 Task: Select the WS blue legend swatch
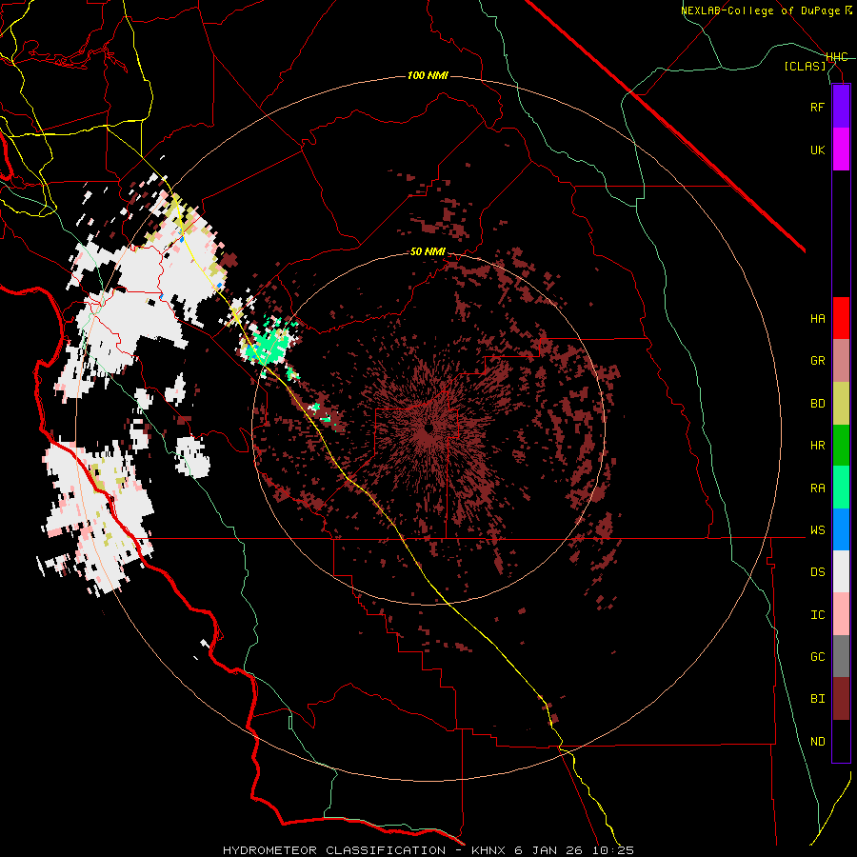point(841,529)
